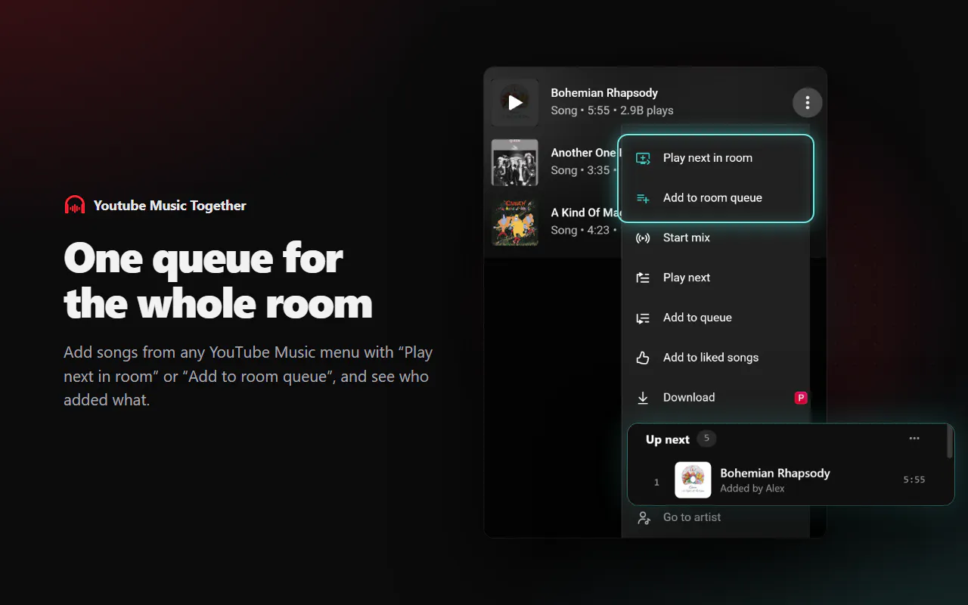Click the Play next in room icon

643,158
